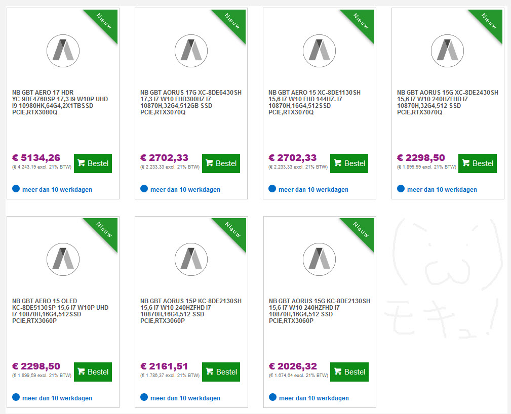Click the € 2702,33 price of AORUS 17G
Screen dimensions: 511x414
coord(164,158)
